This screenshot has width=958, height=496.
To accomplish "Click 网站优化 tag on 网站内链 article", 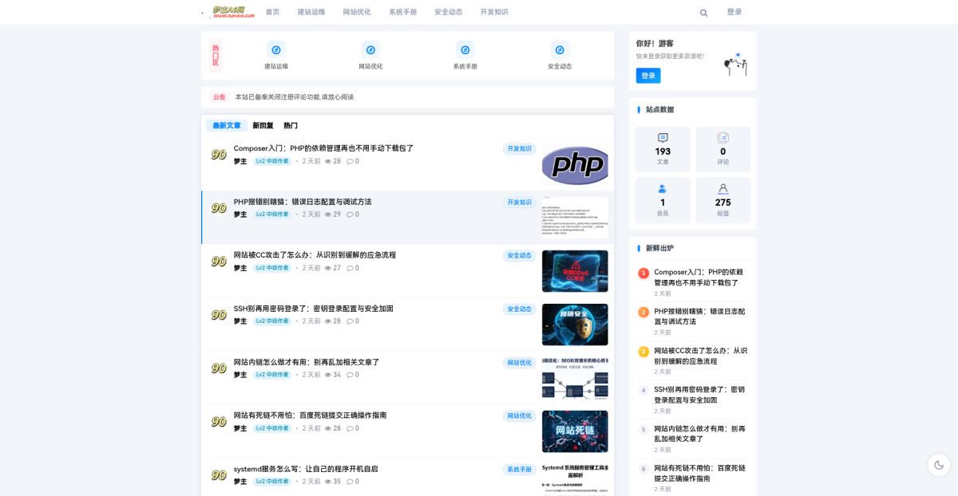I will coord(519,362).
